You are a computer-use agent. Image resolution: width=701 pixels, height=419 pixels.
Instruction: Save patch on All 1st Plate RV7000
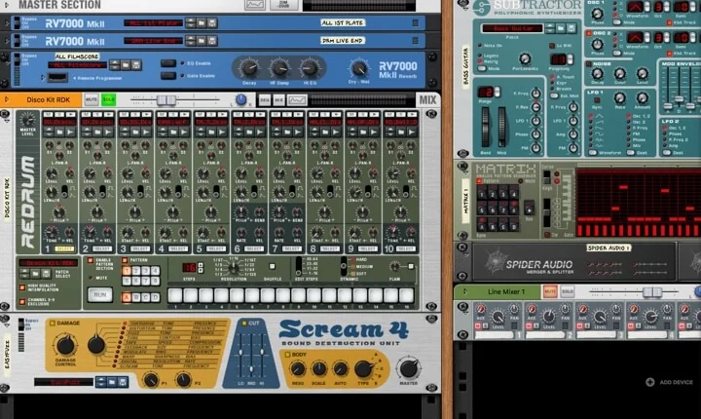coord(212,22)
